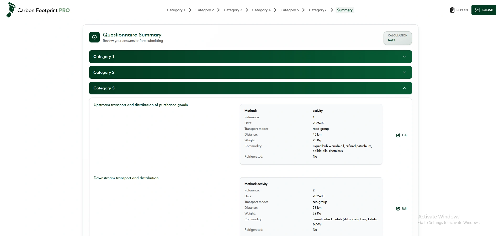Click the chevron arrow after Category 6 breadcrumb

click(x=332, y=10)
